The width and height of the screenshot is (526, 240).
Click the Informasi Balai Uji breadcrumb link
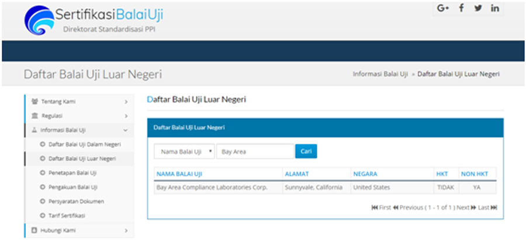pos(380,75)
